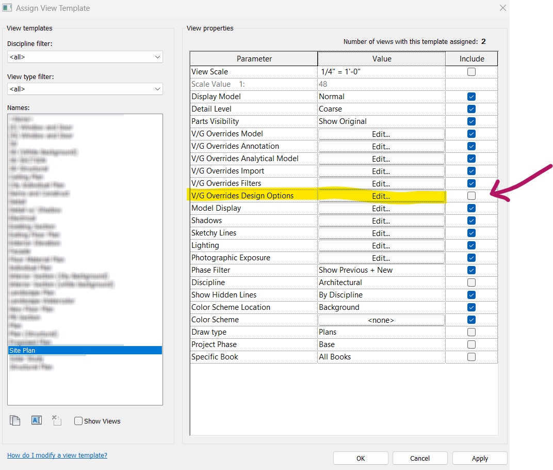Image resolution: width=553 pixels, height=470 pixels.
Task: Uncheck Include for Display Model
Action: click(x=471, y=97)
